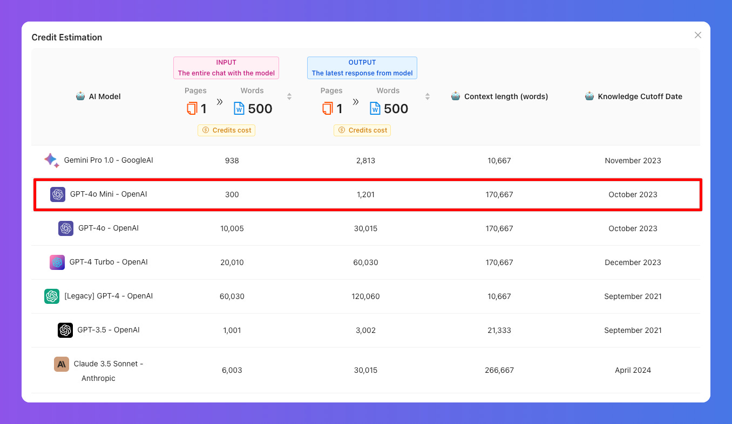Click the GPT-4o OpenAI purple logo icon
Viewport: 732px width, 424px height.
click(x=66, y=228)
